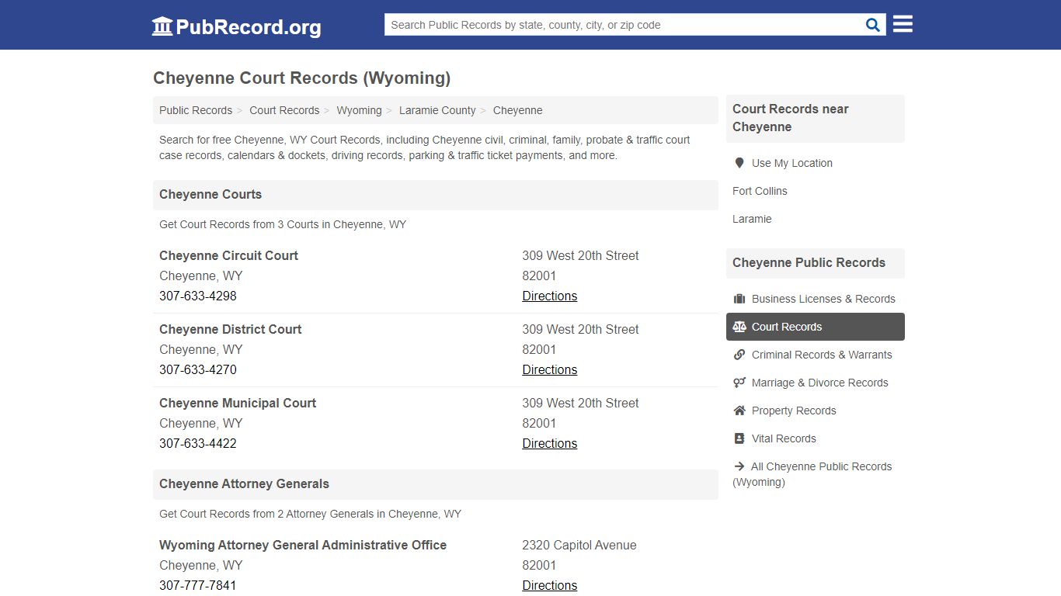This screenshot has width=1061, height=596.
Task: Click the 309 West 20th Street address for Circuit Court
Action: point(580,255)
